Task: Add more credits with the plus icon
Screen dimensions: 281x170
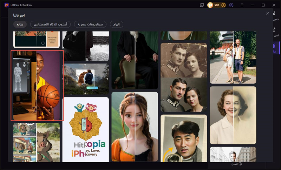Action: [223, 5]
